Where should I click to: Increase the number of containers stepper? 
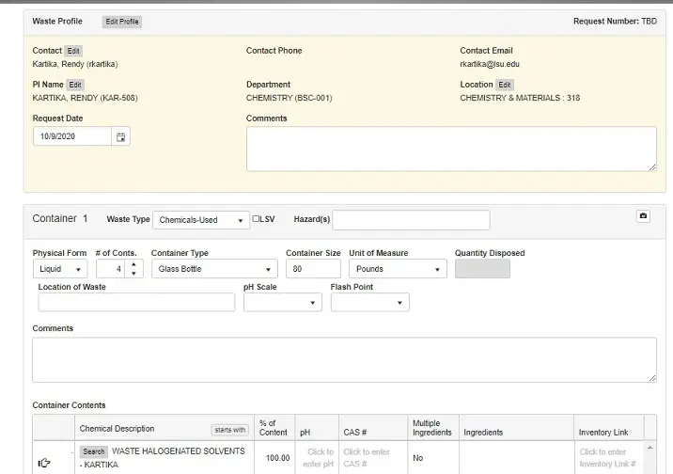[x=133, y=264]
